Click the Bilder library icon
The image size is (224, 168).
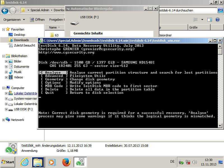(11, 61)
